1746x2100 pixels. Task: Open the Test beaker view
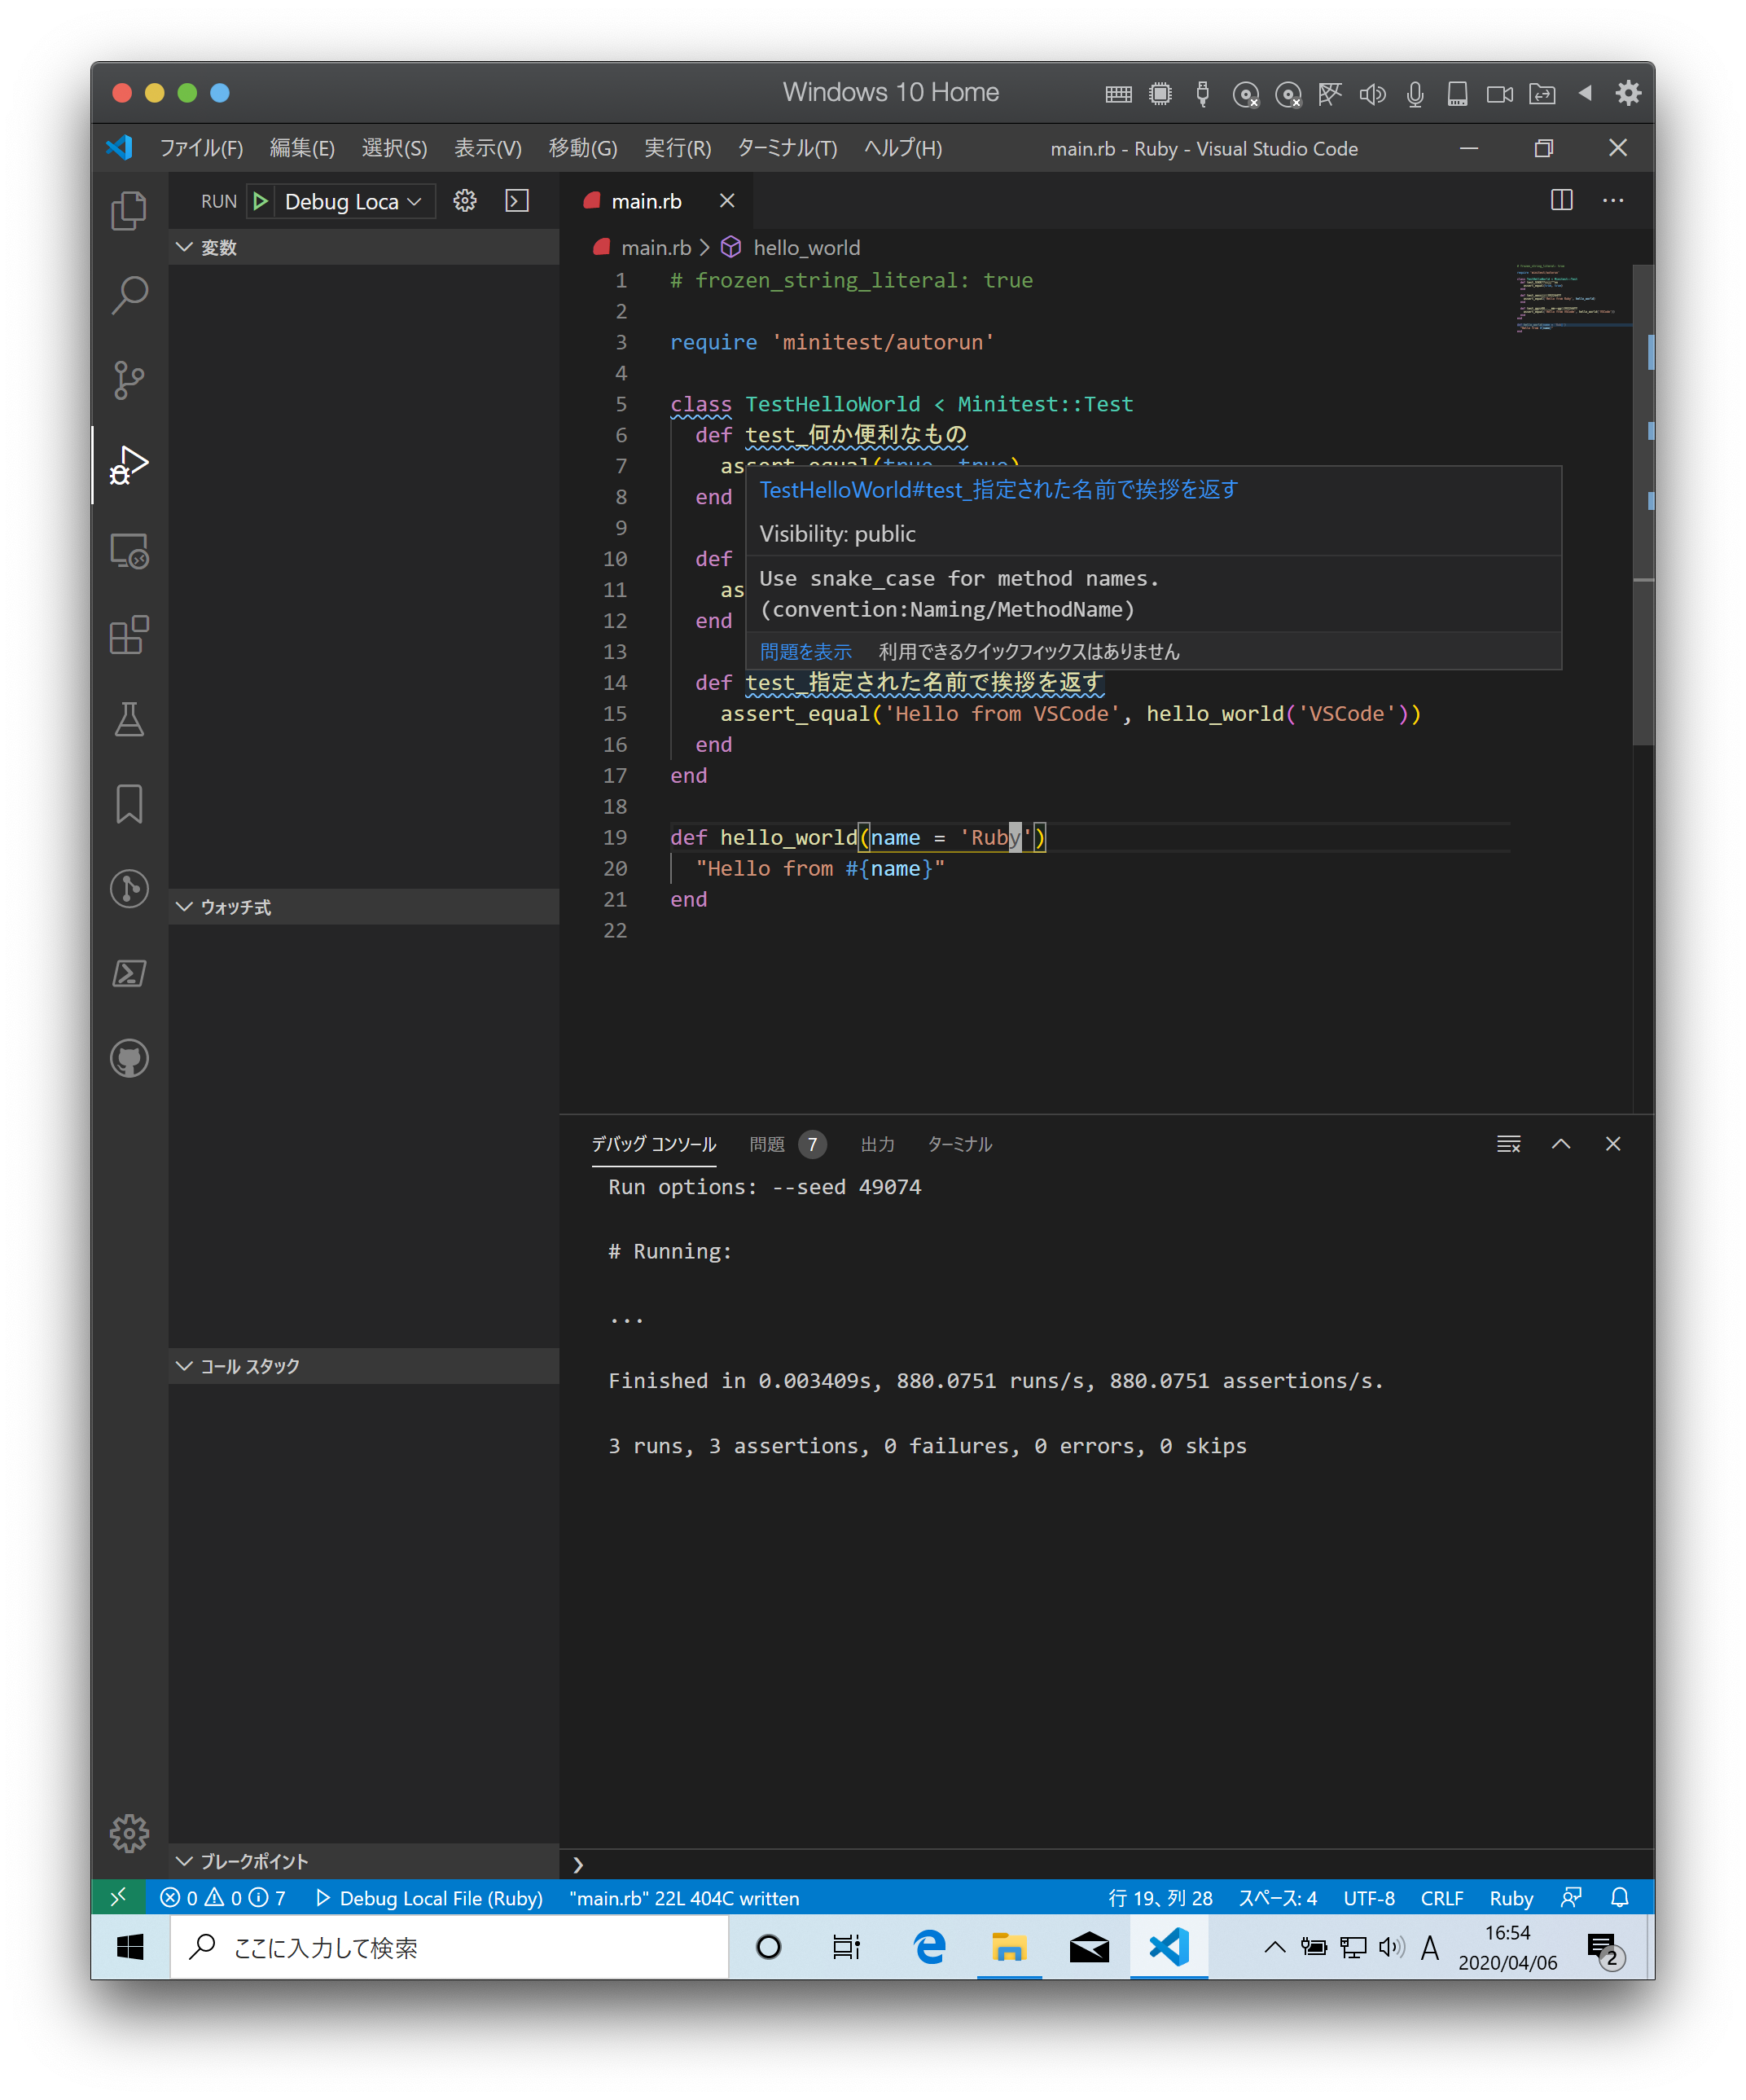129,719
